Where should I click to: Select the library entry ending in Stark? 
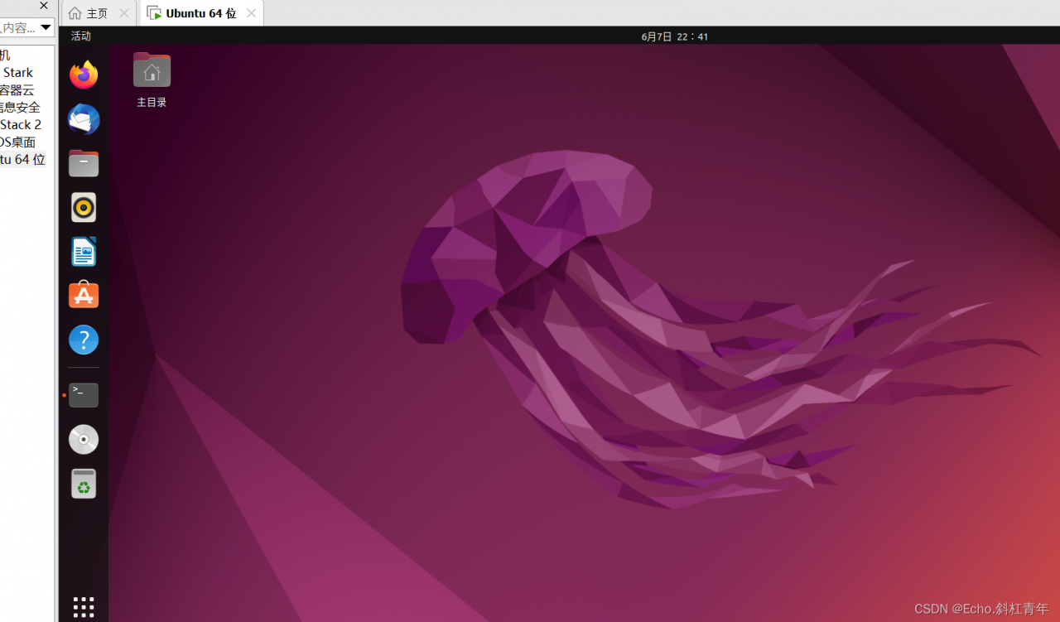pyautogui.click(x=18, y=73)
